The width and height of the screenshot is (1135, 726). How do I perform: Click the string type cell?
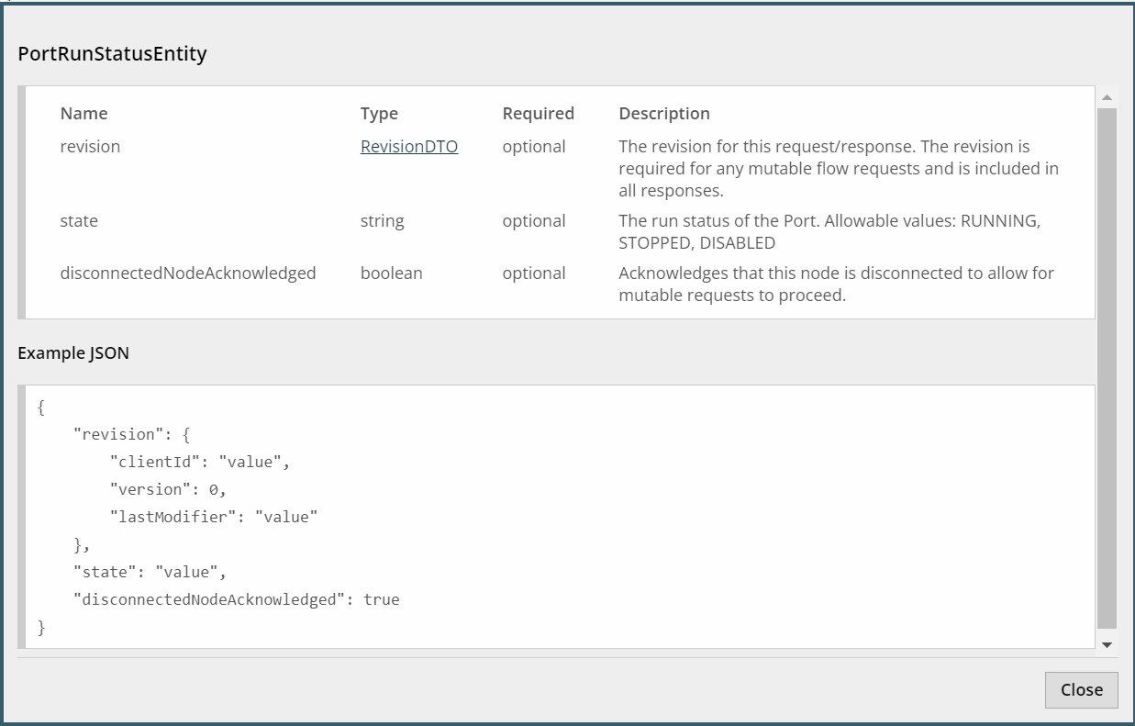(382, 221)
